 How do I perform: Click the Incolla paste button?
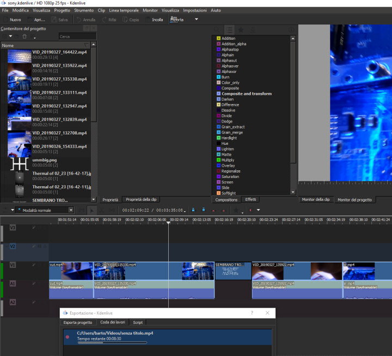(154, 20)
